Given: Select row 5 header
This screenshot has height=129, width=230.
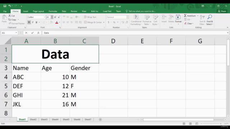Looking at the screenshot, I should tap(6, 86).
